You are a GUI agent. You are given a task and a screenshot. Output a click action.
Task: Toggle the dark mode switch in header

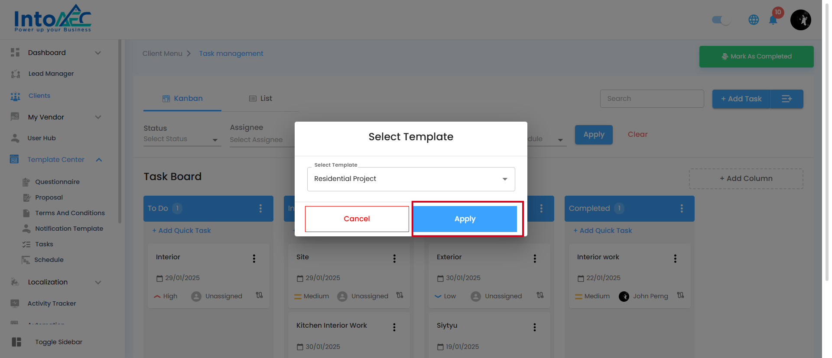coord(721,20)
